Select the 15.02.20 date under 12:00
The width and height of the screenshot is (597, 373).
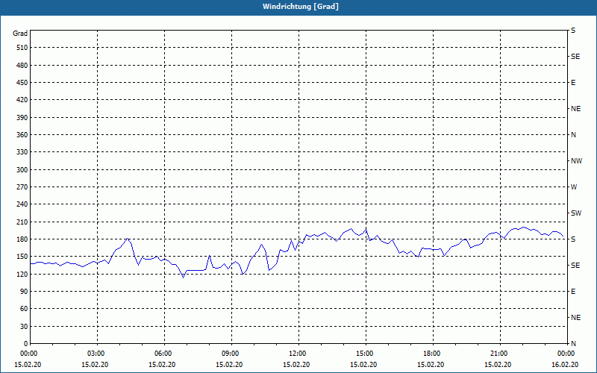(296, 365)
